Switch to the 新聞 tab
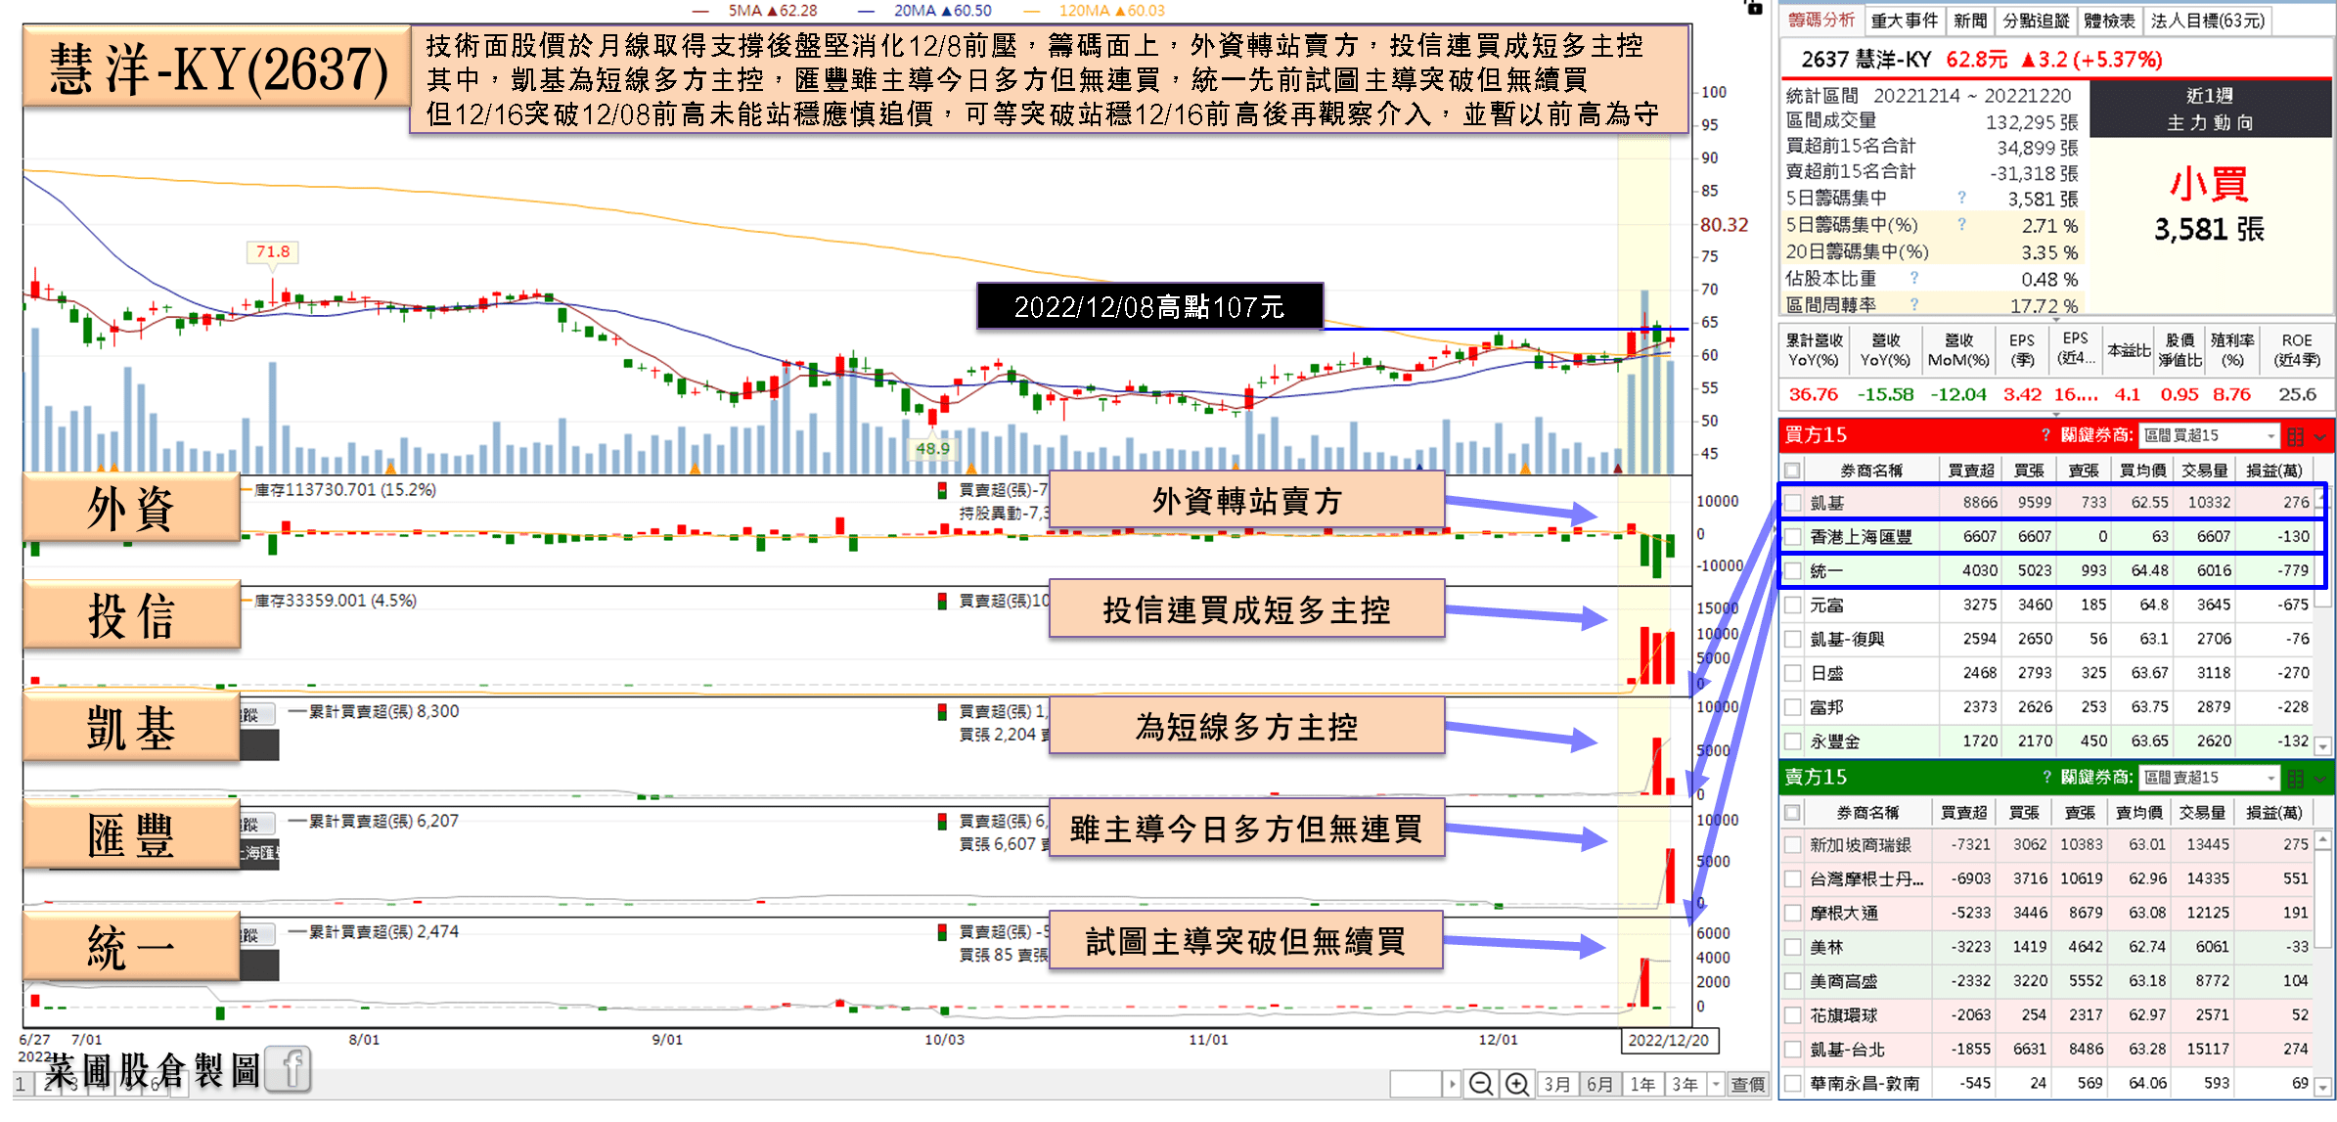Viewport: 2337px width, 1122px height. coord(1970,21)
